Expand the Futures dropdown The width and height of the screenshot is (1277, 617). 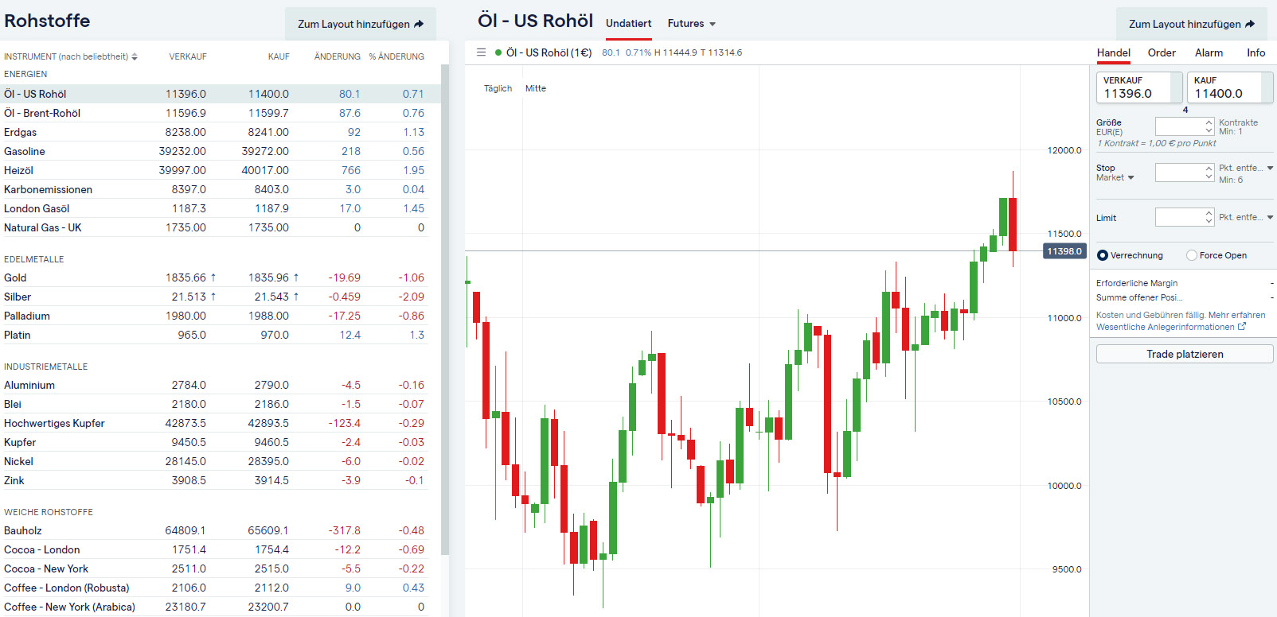tap(692, 24)
